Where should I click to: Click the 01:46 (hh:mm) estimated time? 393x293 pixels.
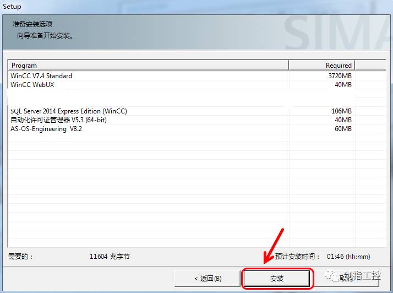[x=348, y=257]
